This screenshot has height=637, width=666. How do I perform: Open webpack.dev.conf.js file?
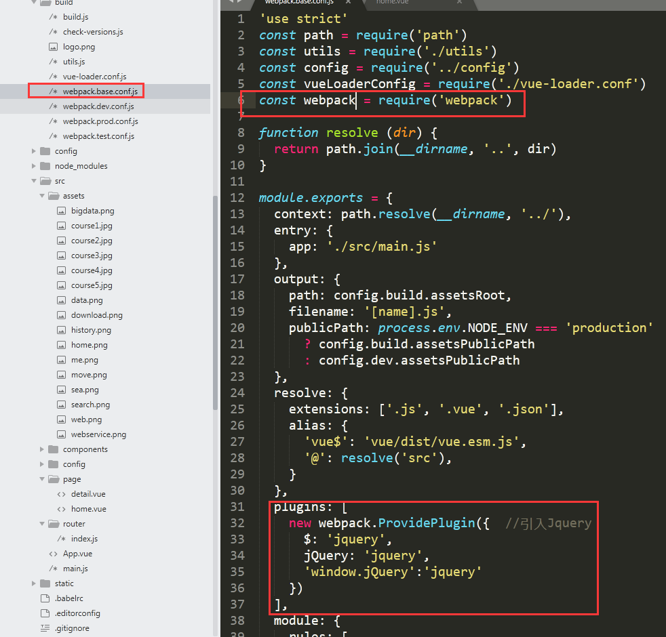coord(98,106)
